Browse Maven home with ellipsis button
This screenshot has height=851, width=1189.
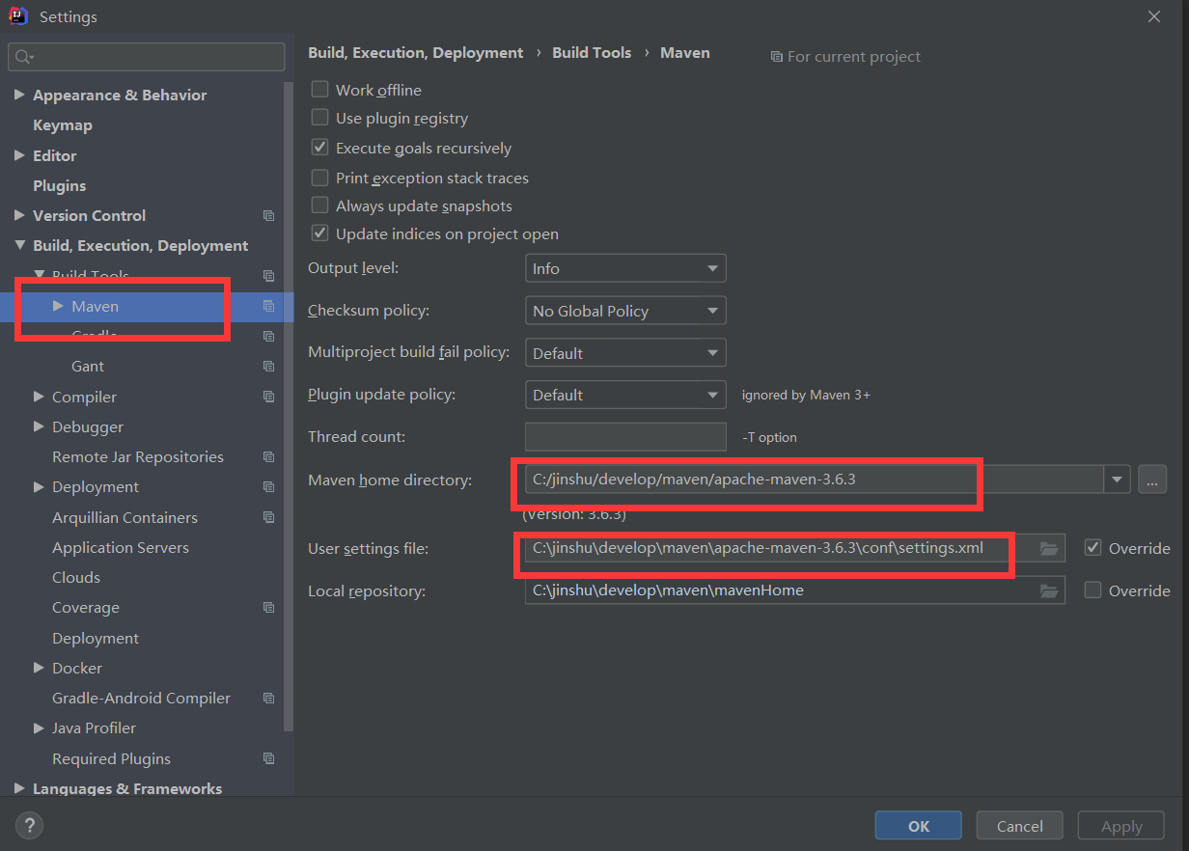click(1152, 480)
